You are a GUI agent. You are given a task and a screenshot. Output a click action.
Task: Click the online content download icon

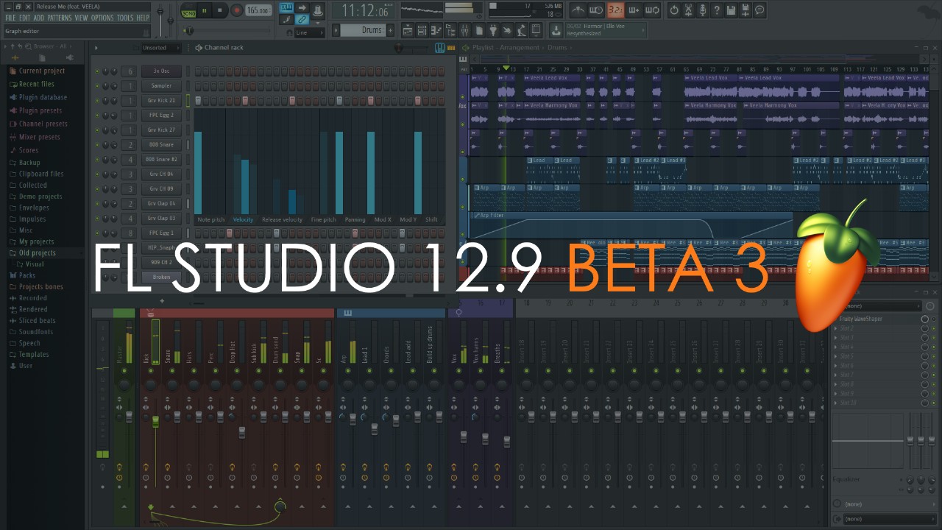(556, 30)
